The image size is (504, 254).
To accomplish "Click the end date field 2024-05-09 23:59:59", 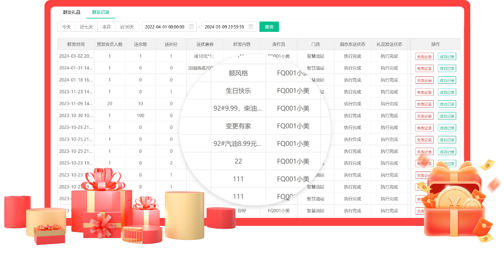I will 225,27.
